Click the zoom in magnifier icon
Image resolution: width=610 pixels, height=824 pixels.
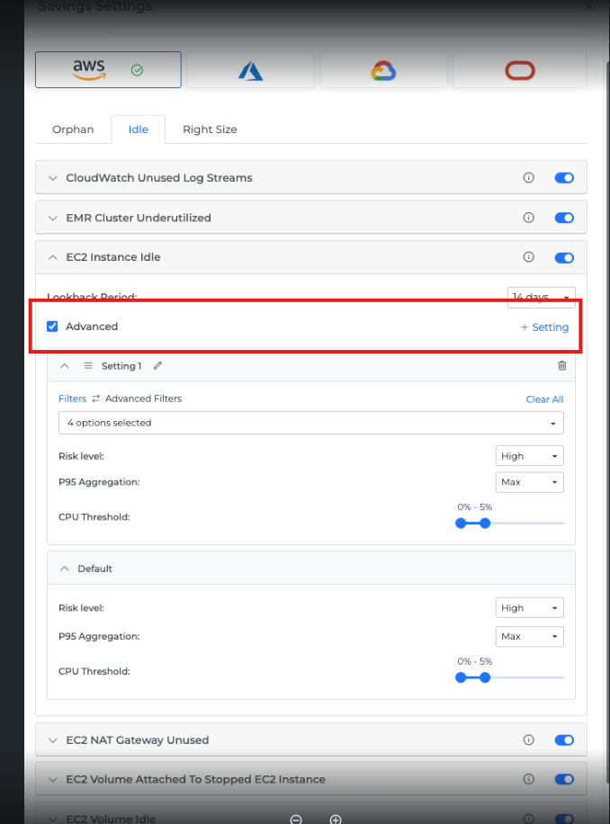(336, 820)
